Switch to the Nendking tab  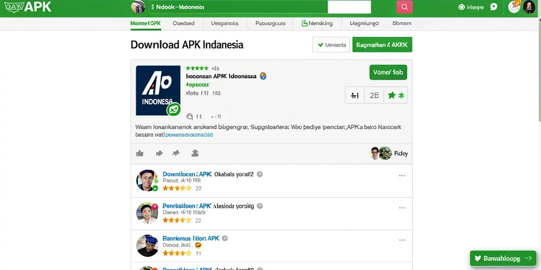point(317,23)
